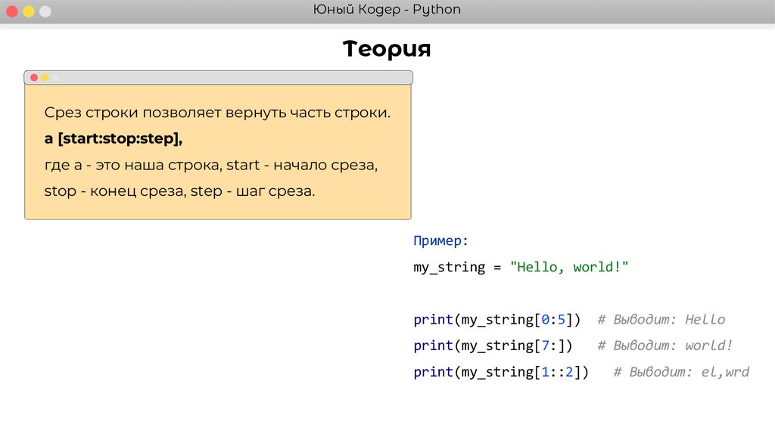The height and width of the screenshot is (434, 775).
Task: Click the comment "# Выводит: el,wrd"
Action: pyautogui.click(x=681, y=371)
